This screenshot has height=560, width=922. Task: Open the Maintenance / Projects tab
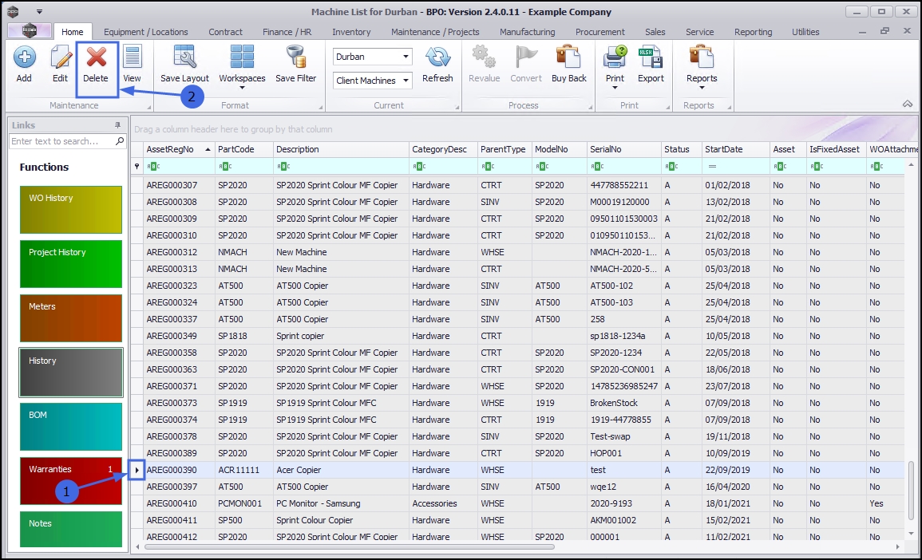pos(435,32)
